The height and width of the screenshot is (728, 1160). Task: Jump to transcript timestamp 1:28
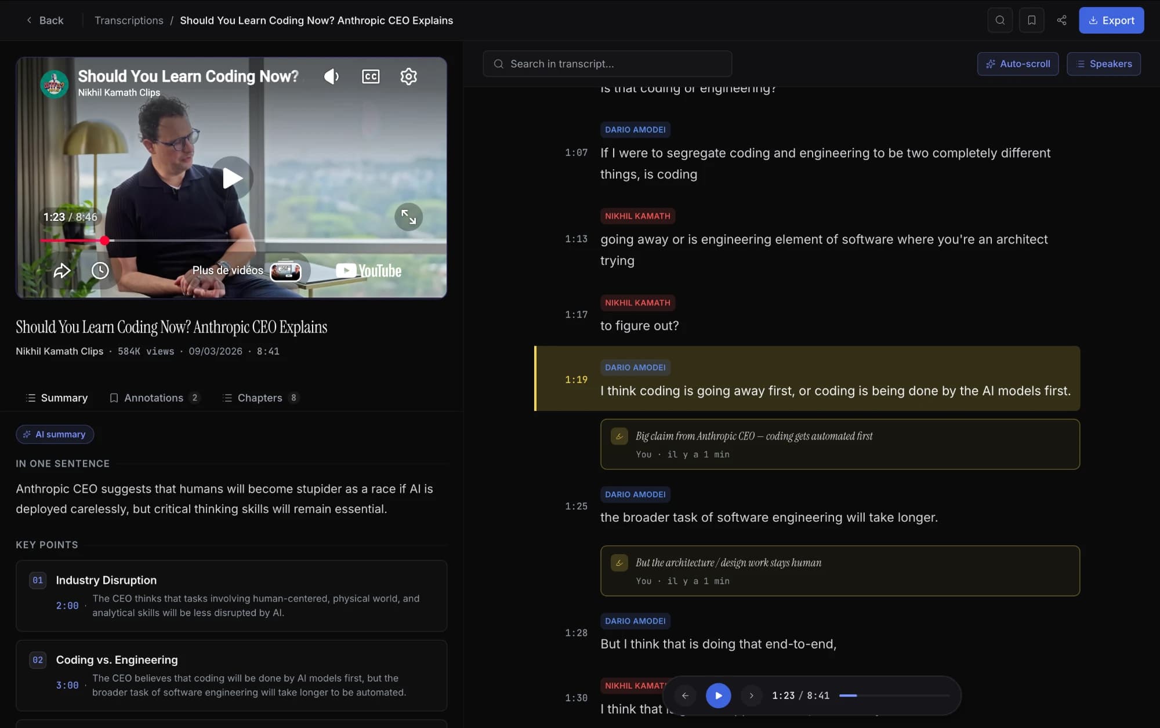pos(577,633)
